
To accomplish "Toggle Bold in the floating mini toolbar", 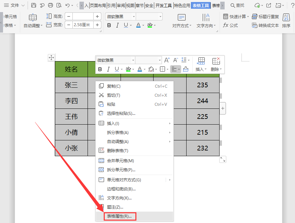I will coord(100,69).
